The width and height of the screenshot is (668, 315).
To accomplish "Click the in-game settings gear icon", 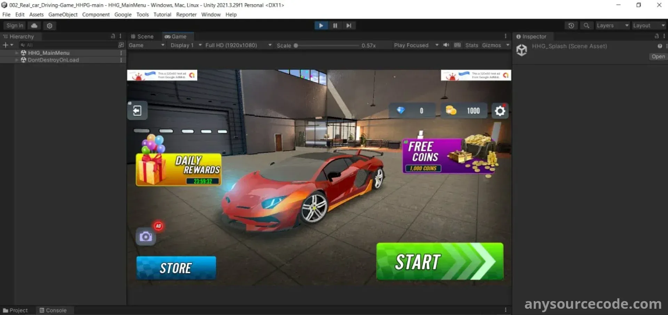I will click(x=500, y=111).
